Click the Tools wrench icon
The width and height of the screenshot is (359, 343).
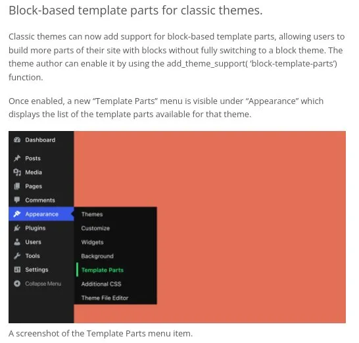pos(17,255)
